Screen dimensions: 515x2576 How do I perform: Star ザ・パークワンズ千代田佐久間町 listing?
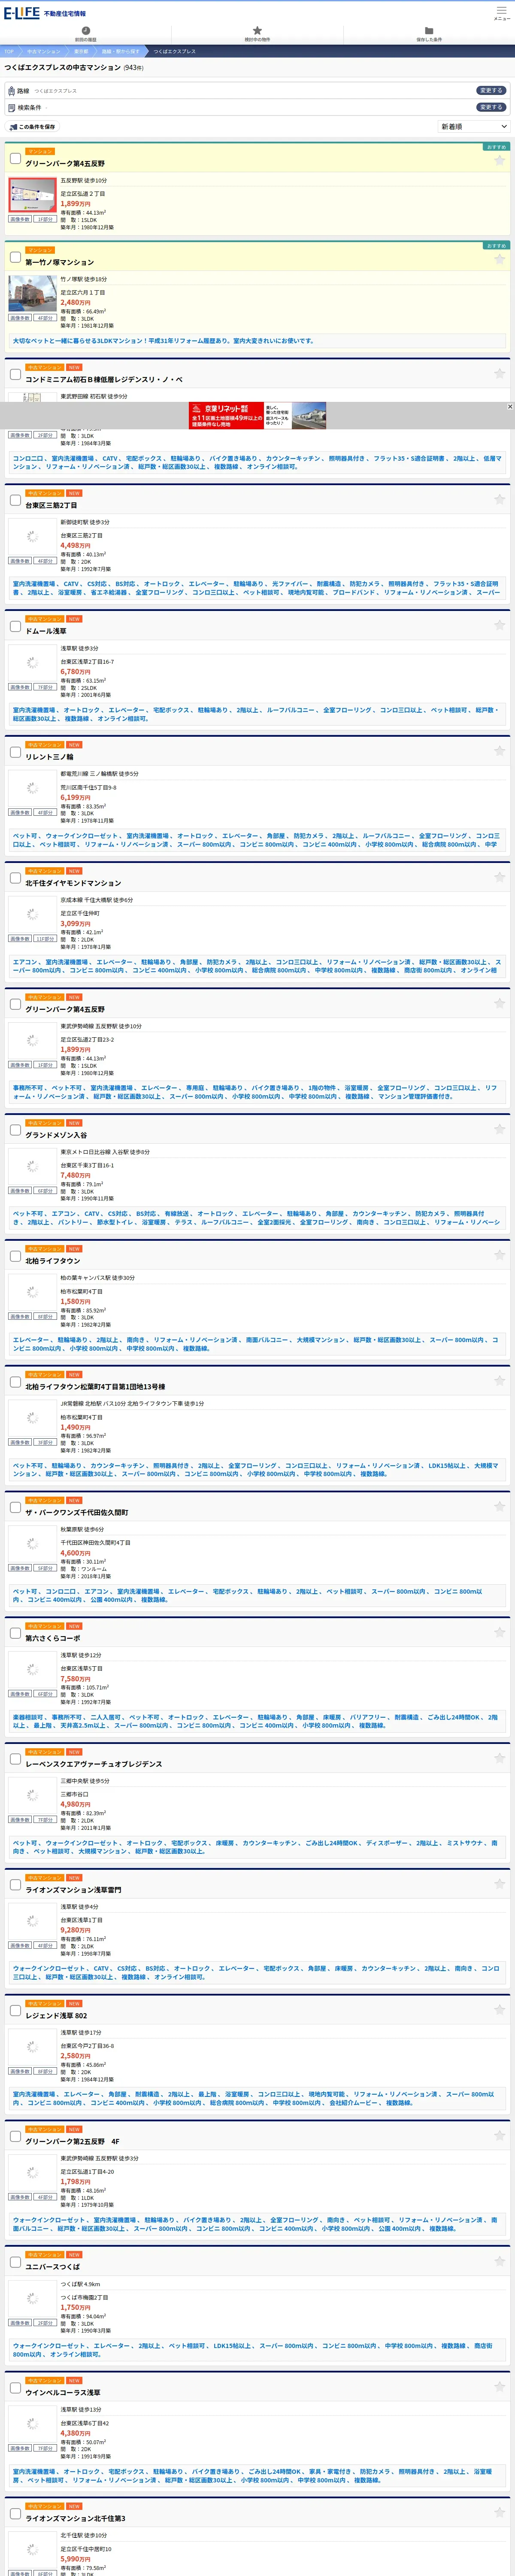pos(499,1507)
